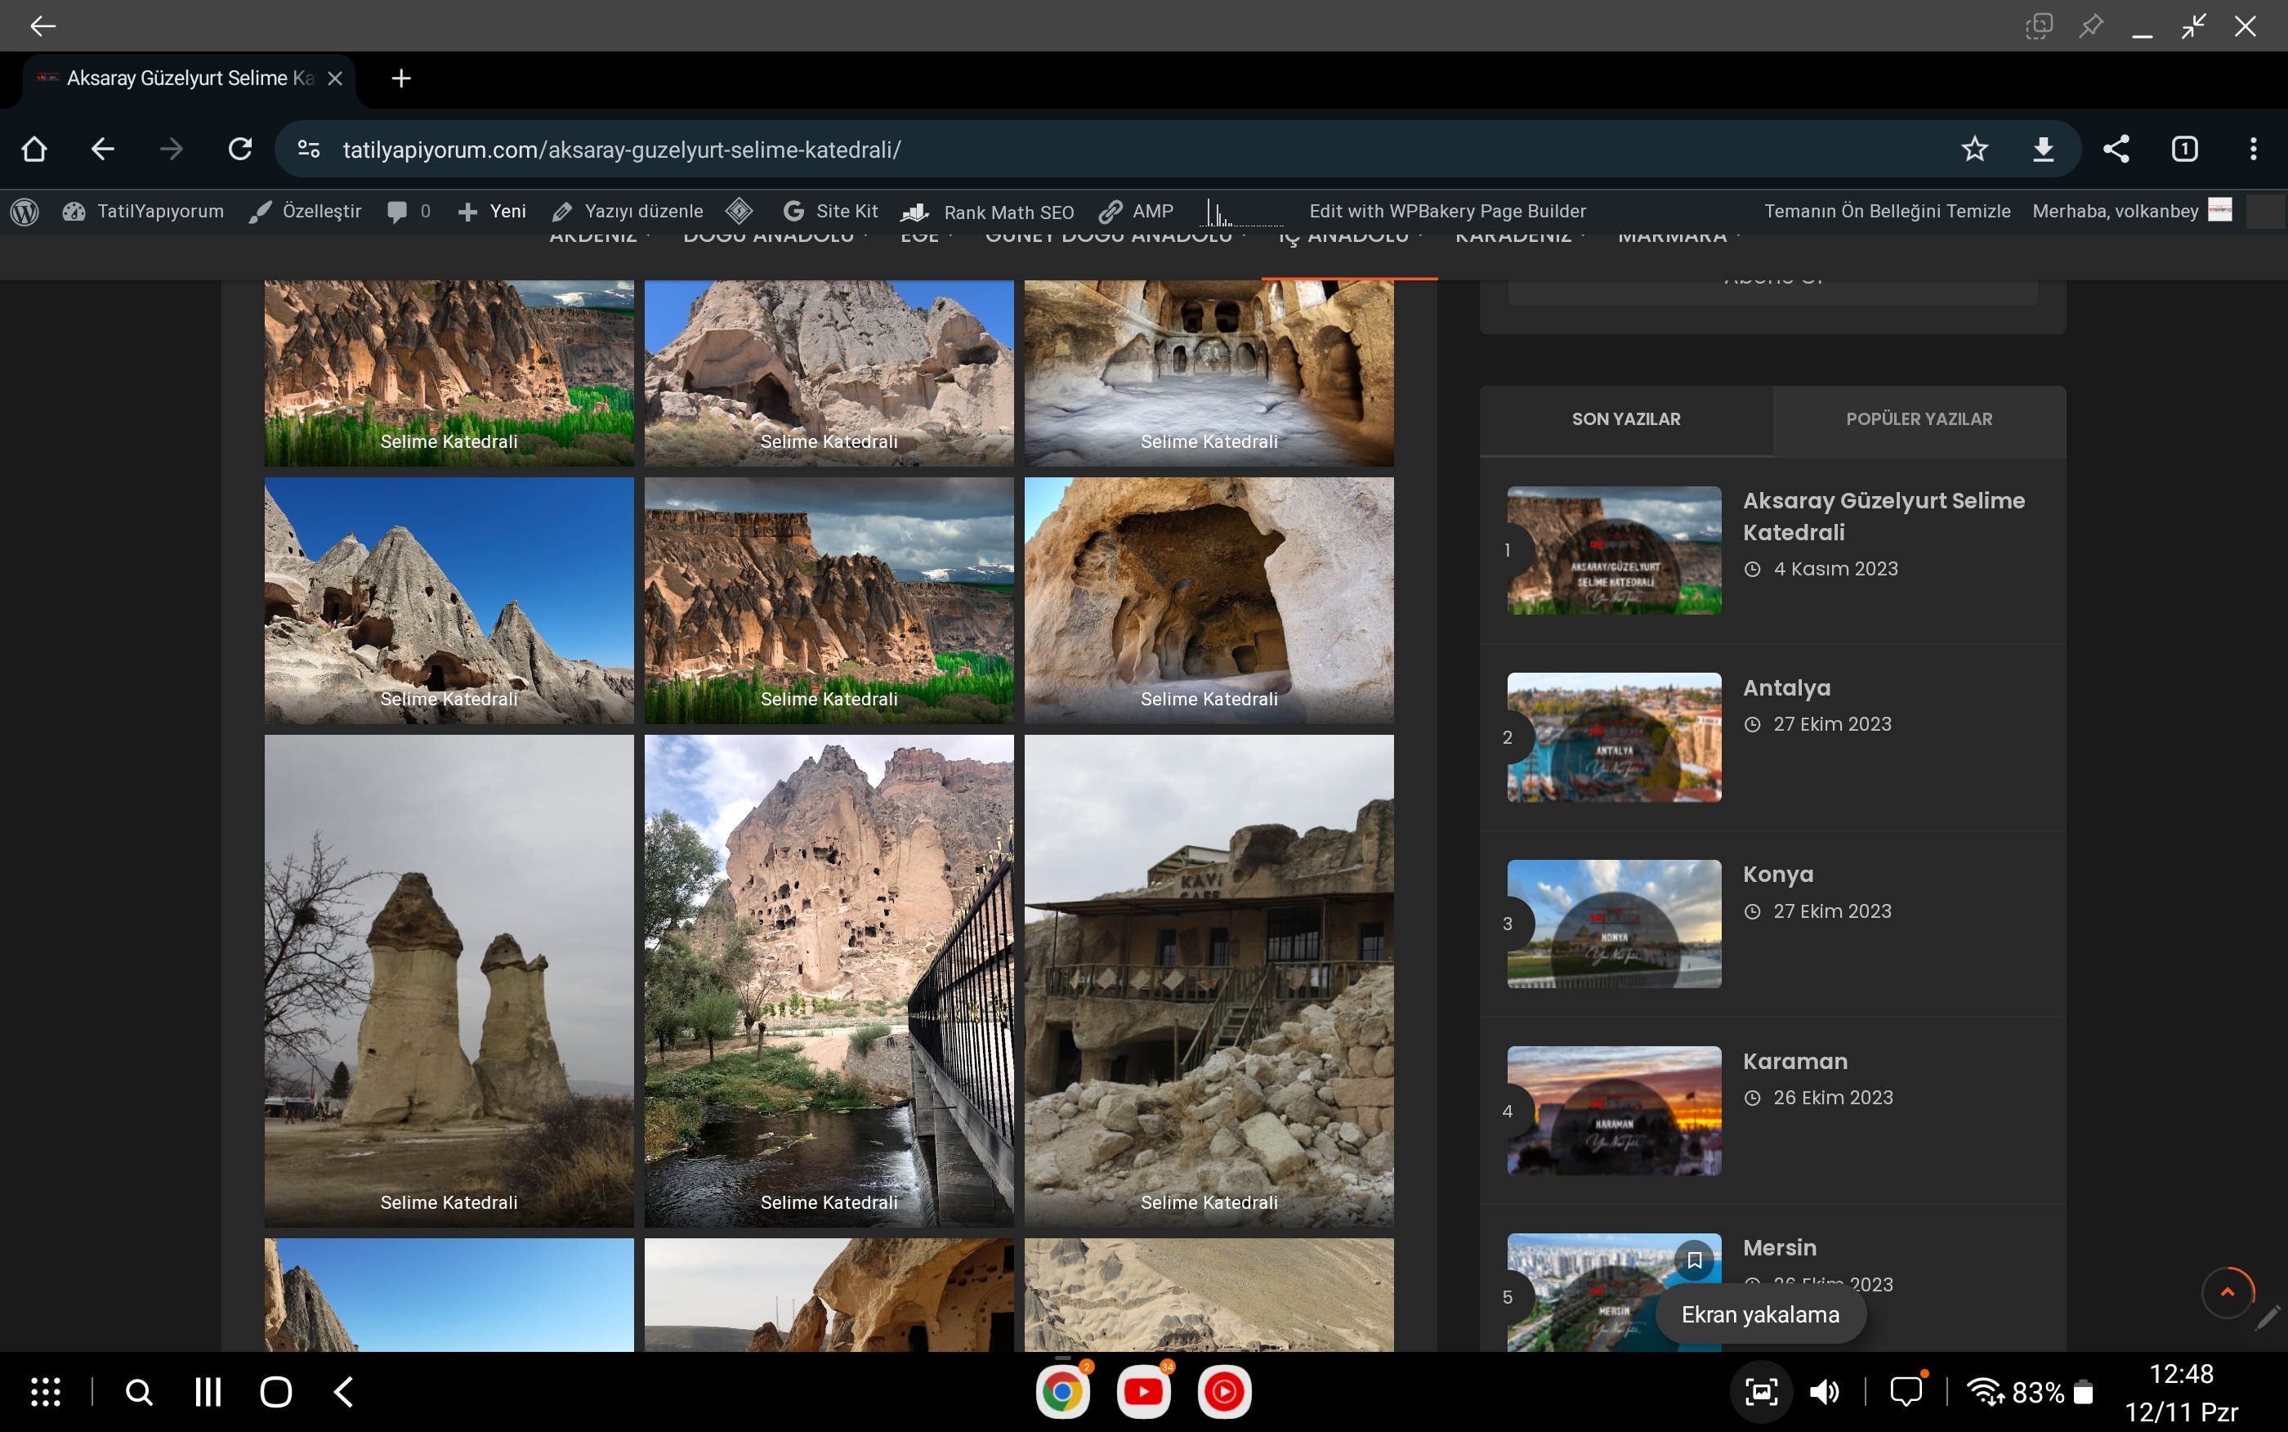2288x1432 pixels.
Task: Open the WordPress logo menu
Action: [25, 211]
